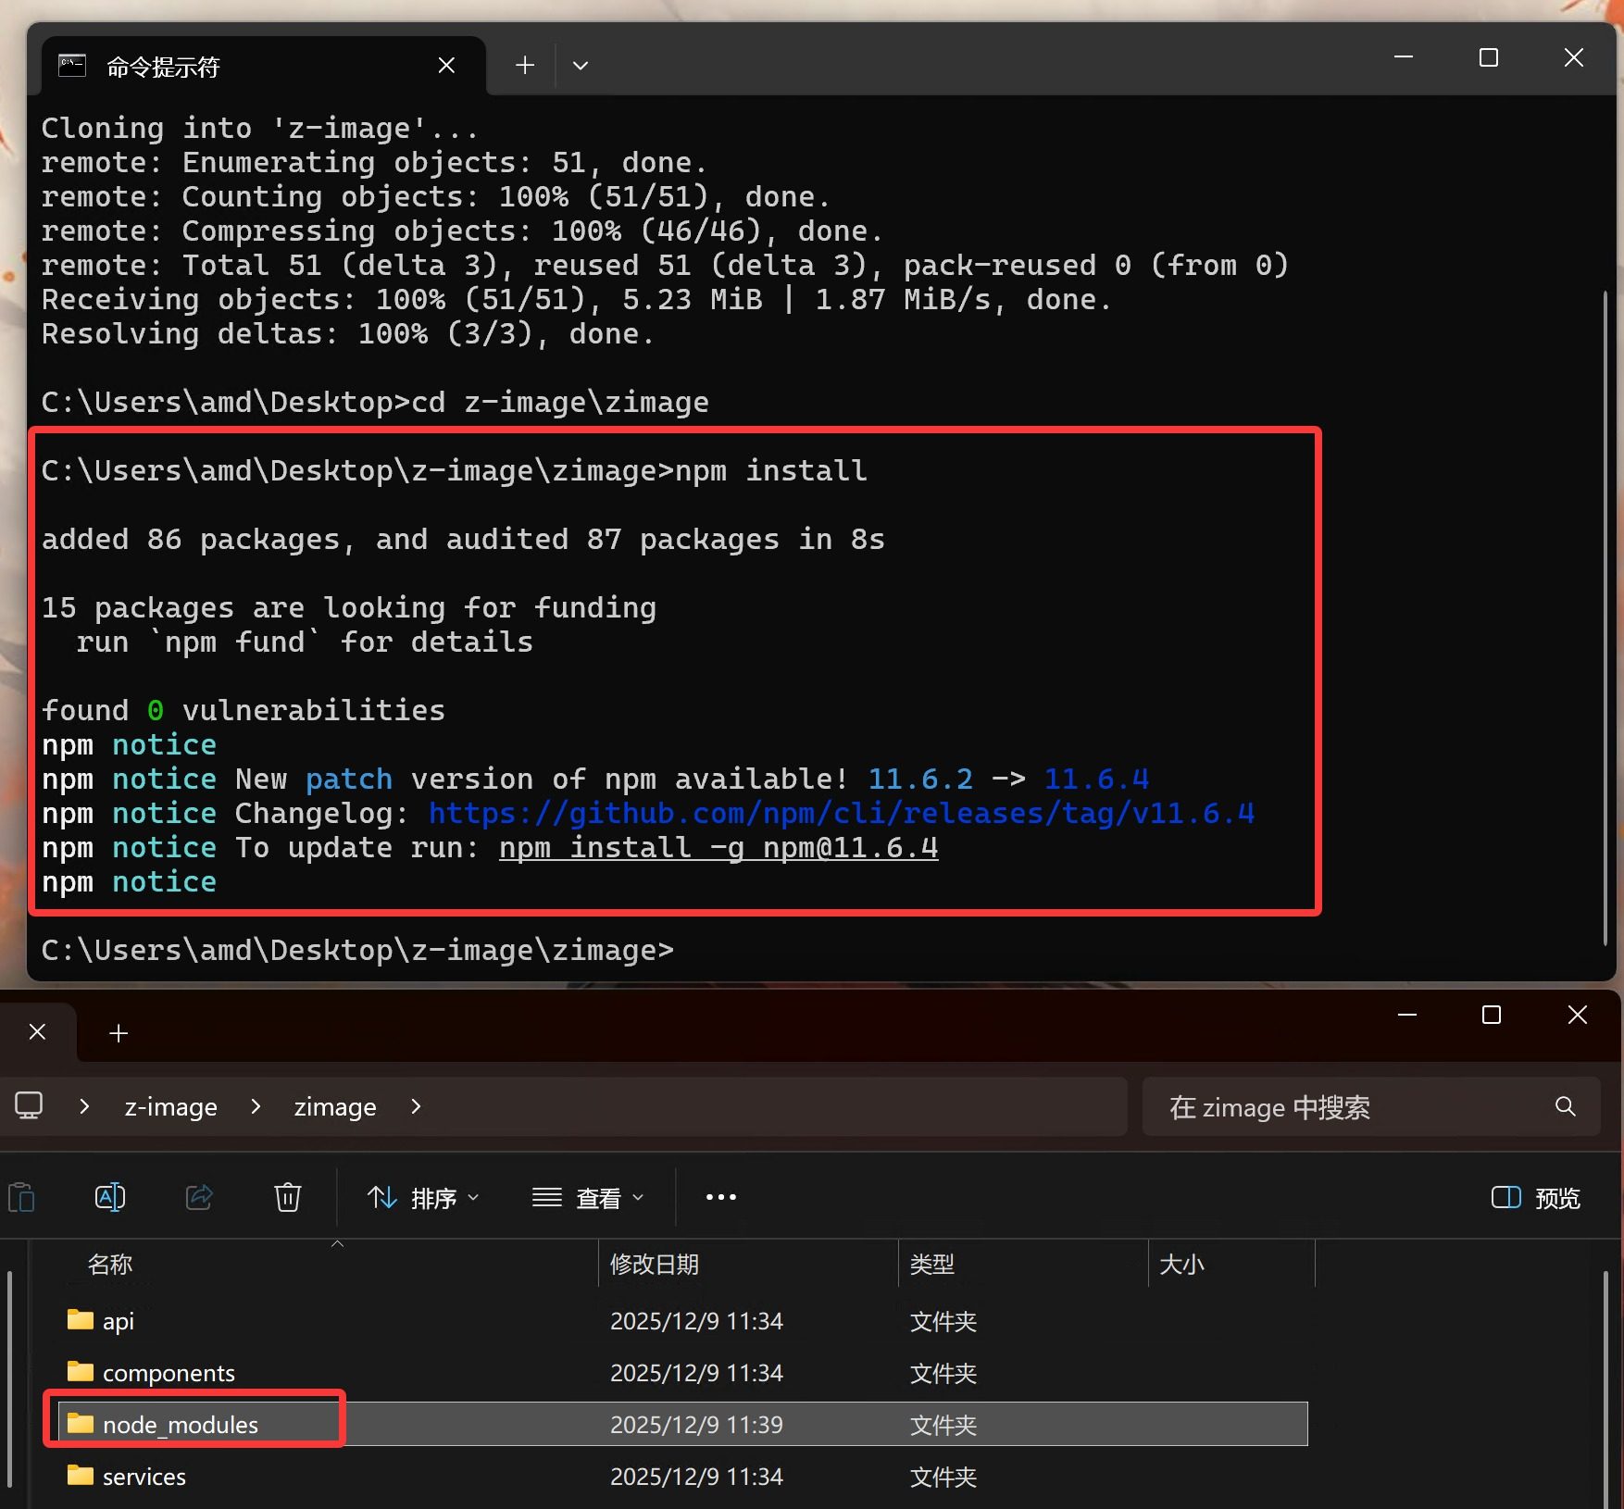
Task: Open the npm changelog GitHub link
Action: point(841,813)
